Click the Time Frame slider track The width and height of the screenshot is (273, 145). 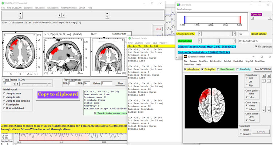[x=36, y=84]
